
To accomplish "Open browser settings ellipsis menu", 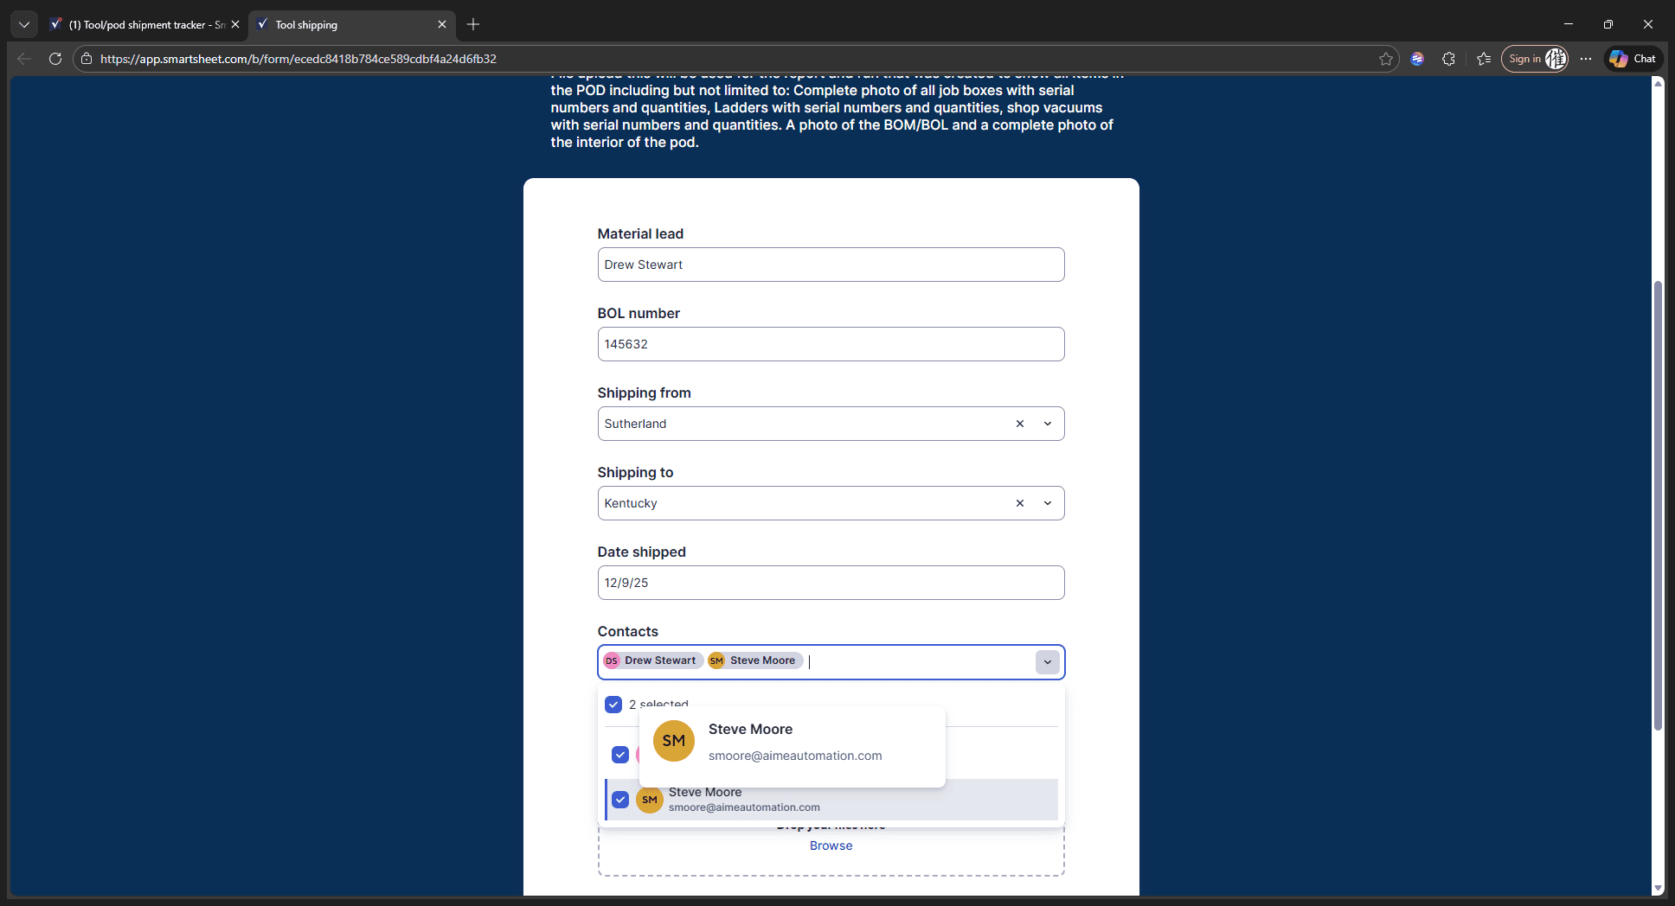I will point(1585,59).
